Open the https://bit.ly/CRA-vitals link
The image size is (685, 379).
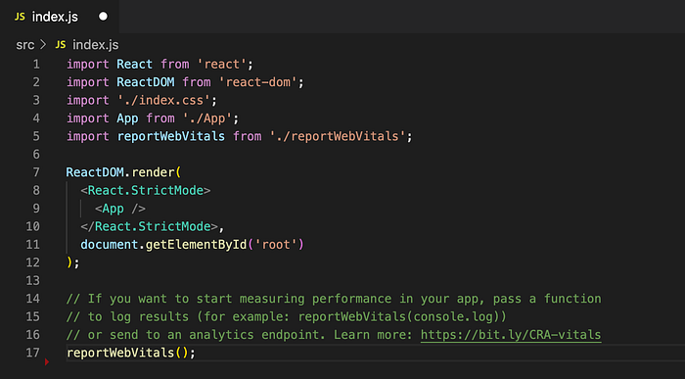511,335
